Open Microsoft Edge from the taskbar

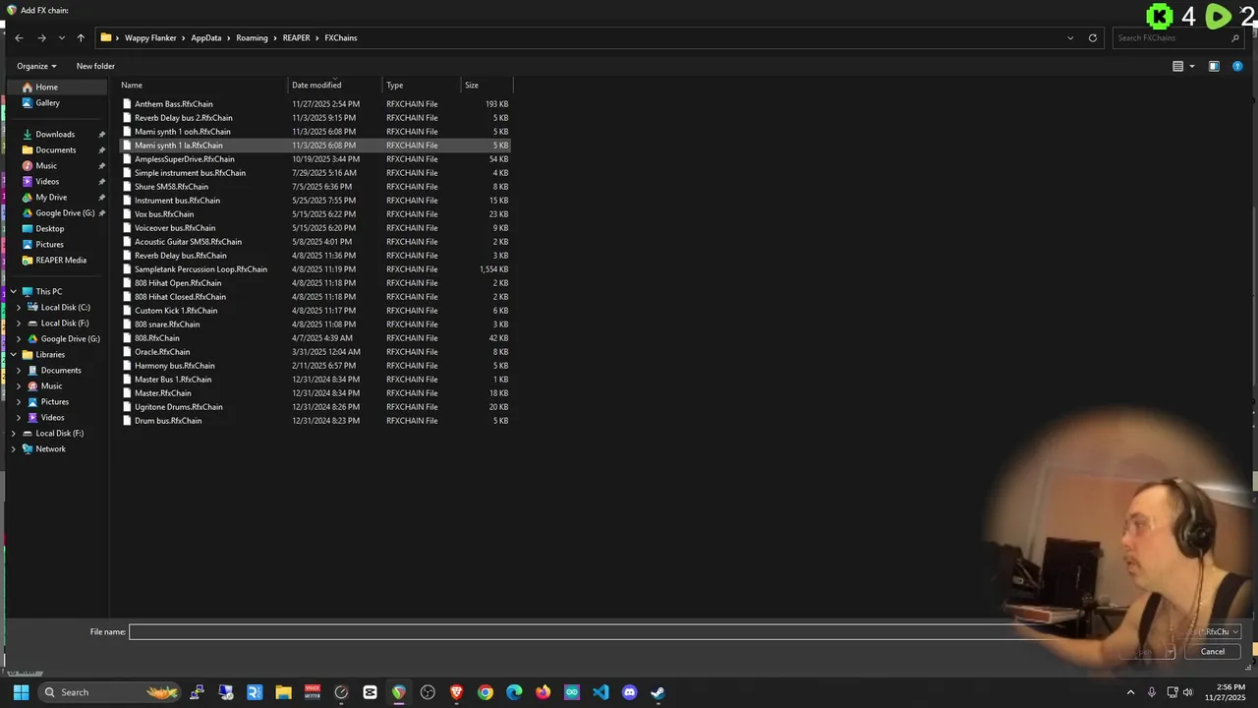point(514,692)
